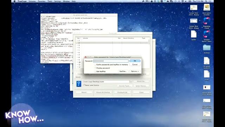The width and height of the screenshot is (225, 127).
Task: Open the Wi-Fi status menu
Action: tap(182, 1)
